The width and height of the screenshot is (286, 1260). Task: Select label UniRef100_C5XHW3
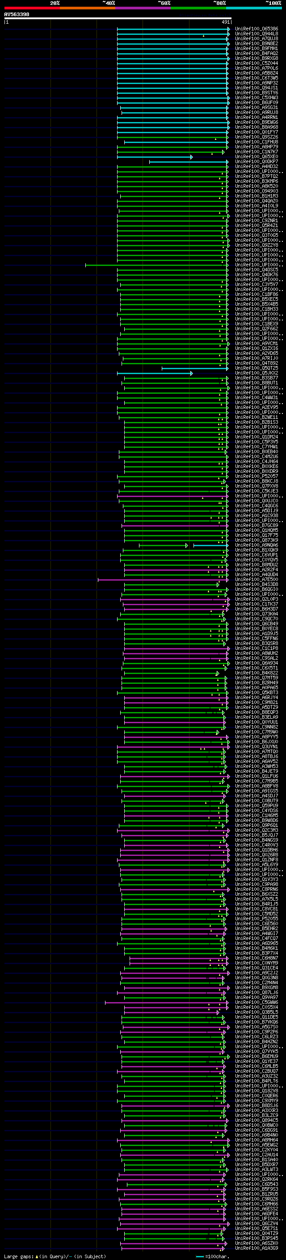[257, 98]
